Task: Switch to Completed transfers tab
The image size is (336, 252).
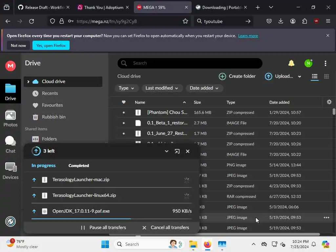Action: pyautogui.click(x=79, y=165)
